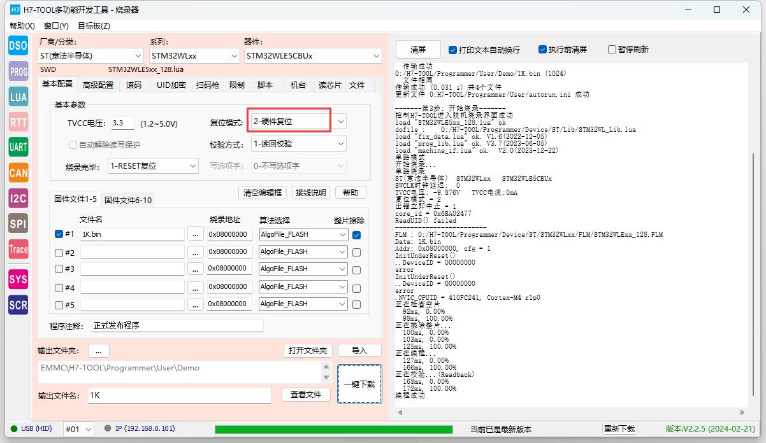The width and height of the screenshot is (766, 443).
Task: Browse file for firmware row #4
Action: tap(196, 287)
